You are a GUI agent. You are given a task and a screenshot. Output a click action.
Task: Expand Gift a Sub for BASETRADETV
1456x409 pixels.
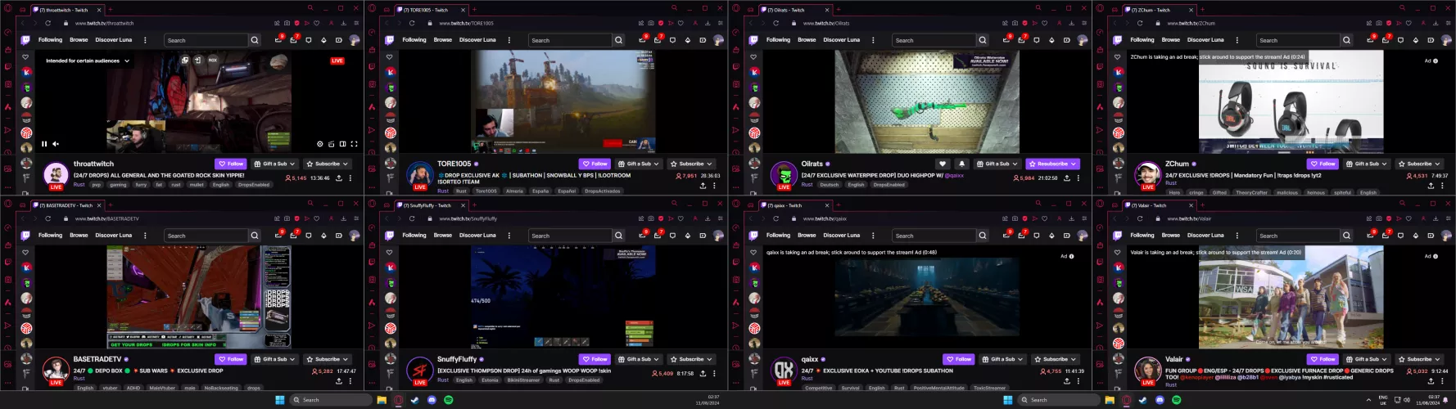point(274,359)
